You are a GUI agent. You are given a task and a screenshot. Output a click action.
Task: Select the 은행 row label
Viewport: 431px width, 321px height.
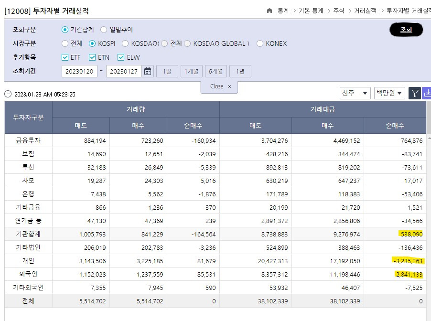tap(28, 194)
